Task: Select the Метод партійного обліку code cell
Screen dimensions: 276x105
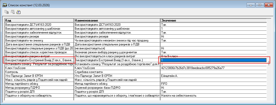Action: (x=39, y=84)
